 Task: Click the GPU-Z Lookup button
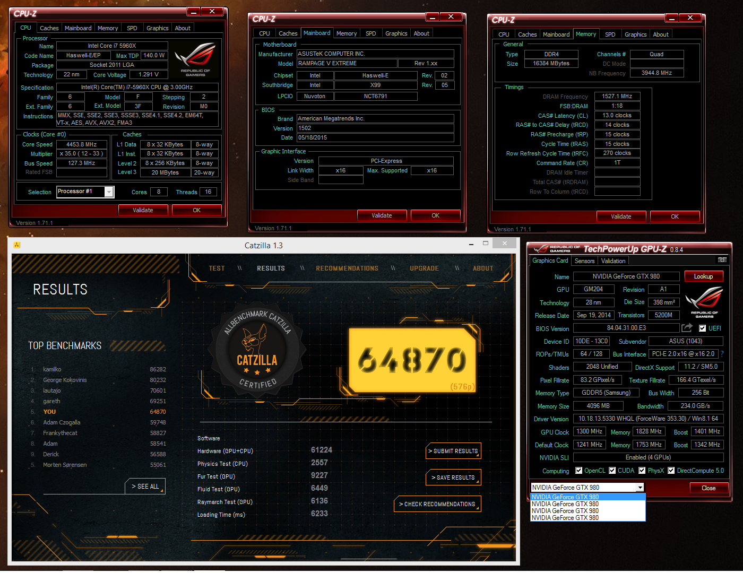(703, 276)
